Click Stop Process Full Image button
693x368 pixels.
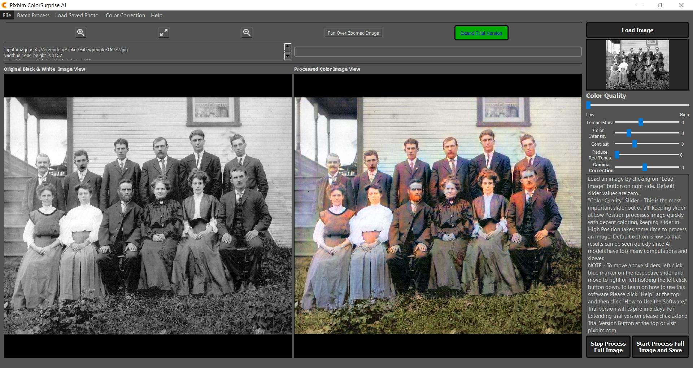[608, 347]
